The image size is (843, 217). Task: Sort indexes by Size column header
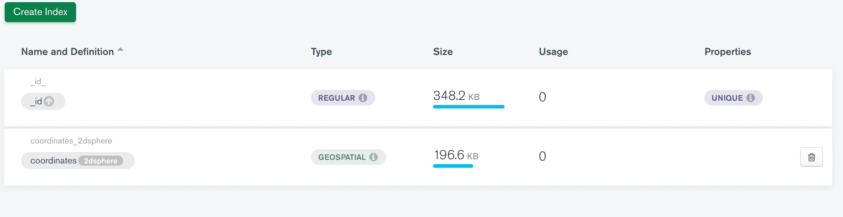click(x=443, y=52)
